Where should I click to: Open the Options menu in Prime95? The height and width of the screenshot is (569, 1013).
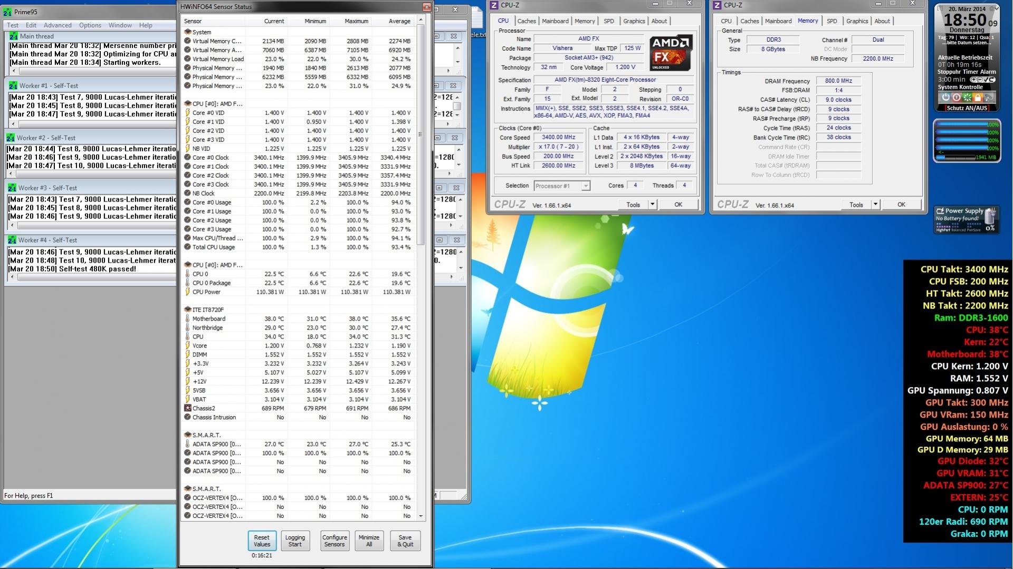[x=90, y=25]
